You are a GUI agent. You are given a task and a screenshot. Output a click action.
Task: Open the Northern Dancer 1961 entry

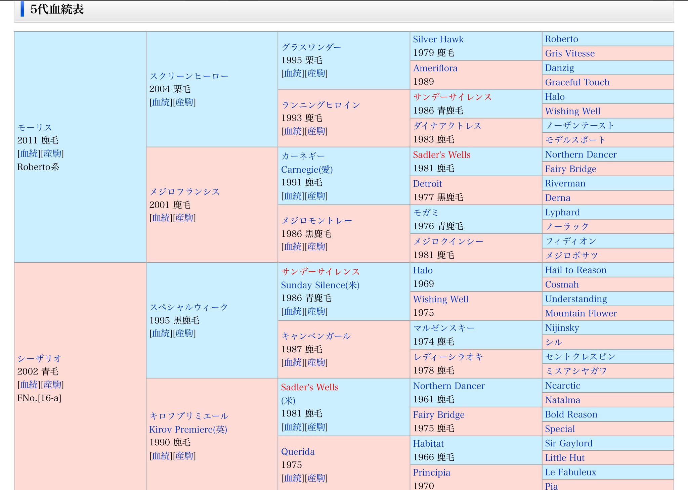coord(449,386)
